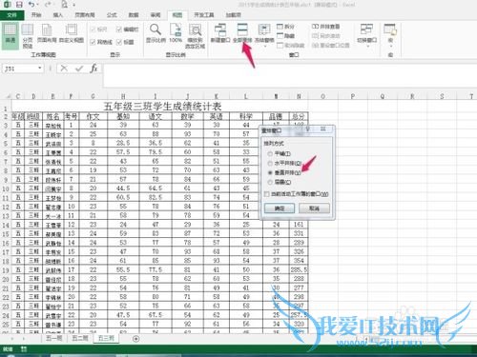Open the 开始 Home tab
This screenshot has width=477, height=357.
click(x=36, y=15)
